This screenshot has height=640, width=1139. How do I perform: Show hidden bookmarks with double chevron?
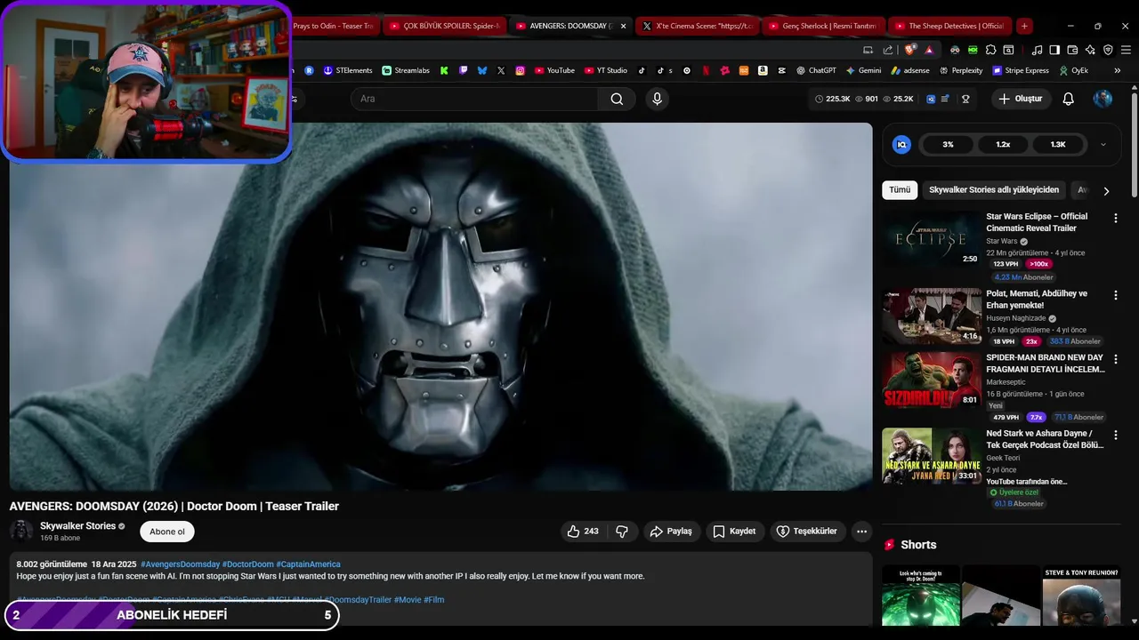[1117, 70]
